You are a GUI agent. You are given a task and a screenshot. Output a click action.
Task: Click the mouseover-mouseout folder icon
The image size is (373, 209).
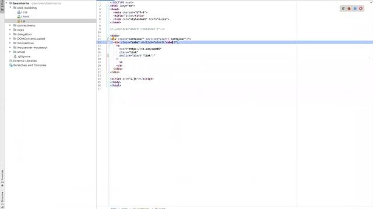point(15,48)
